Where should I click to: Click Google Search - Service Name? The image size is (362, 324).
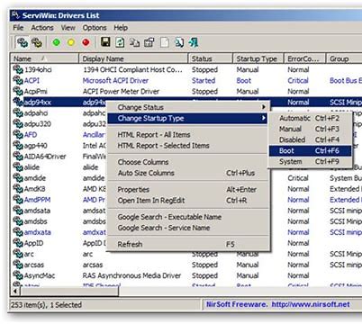pyautogui.click(x=188, y=228)
